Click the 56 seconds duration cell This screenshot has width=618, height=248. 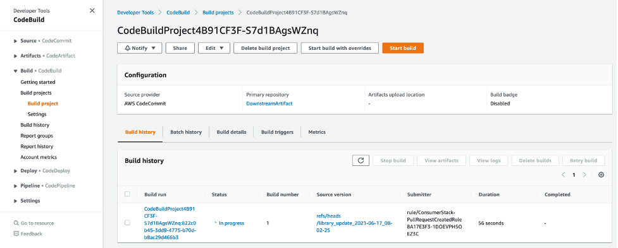[x=491, y=223]
